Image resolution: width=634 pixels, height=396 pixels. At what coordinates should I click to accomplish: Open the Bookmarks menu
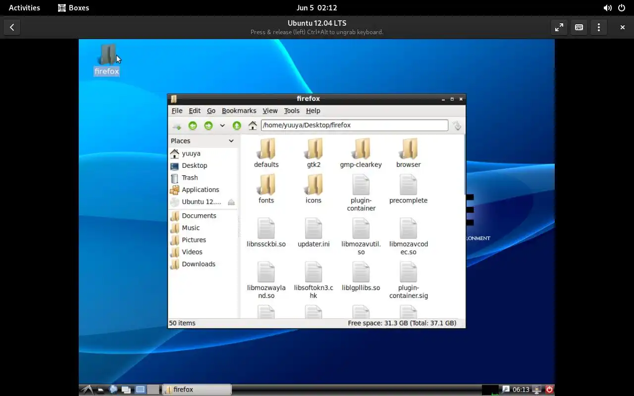[239, 111]
